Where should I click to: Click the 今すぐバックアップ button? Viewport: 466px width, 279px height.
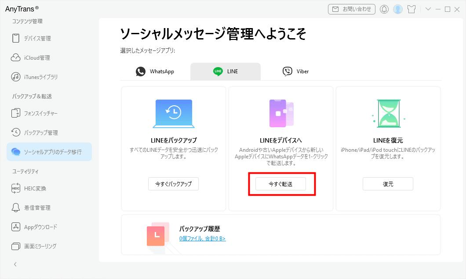point(173,184)
